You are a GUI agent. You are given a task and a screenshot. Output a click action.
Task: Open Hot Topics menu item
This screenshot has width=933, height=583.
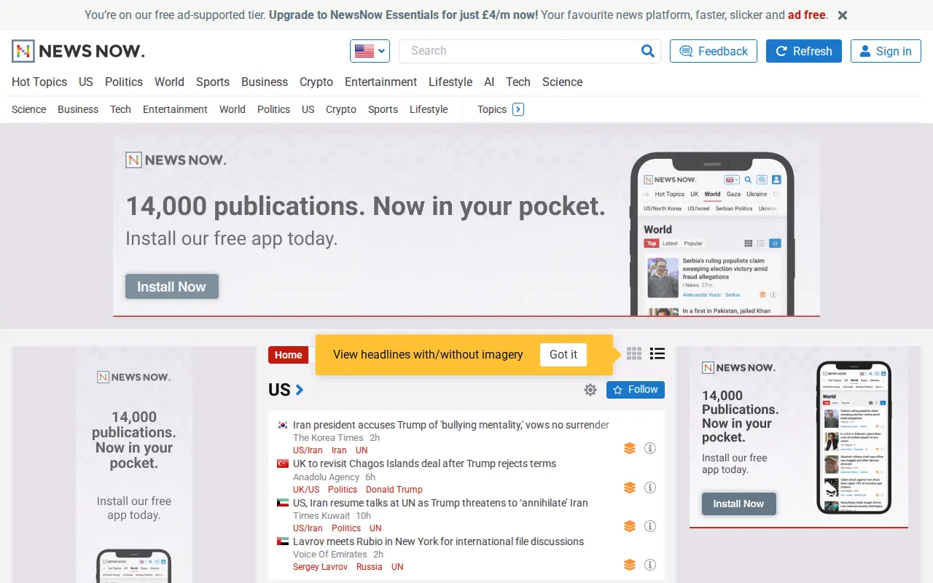[39, 82]
